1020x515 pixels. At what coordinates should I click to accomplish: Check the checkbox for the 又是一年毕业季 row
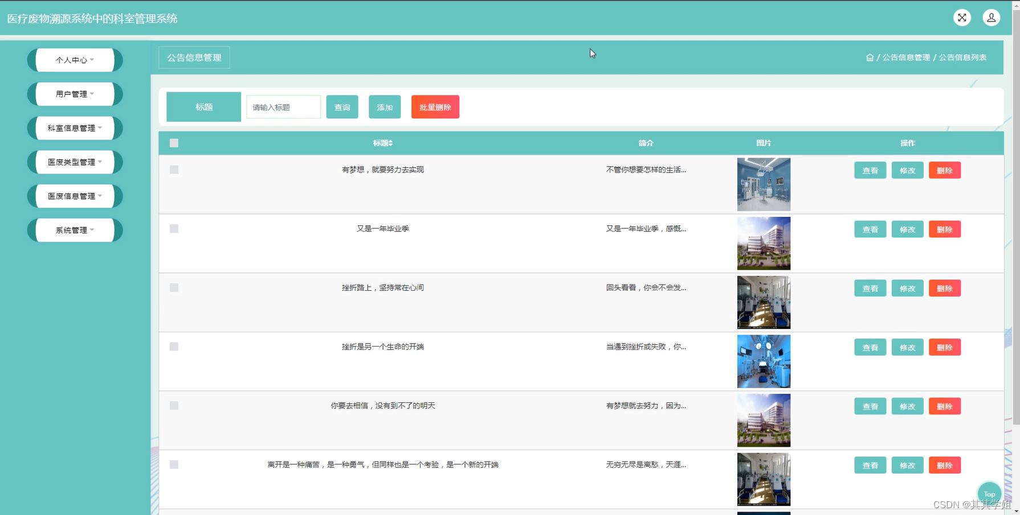point(174,228)
